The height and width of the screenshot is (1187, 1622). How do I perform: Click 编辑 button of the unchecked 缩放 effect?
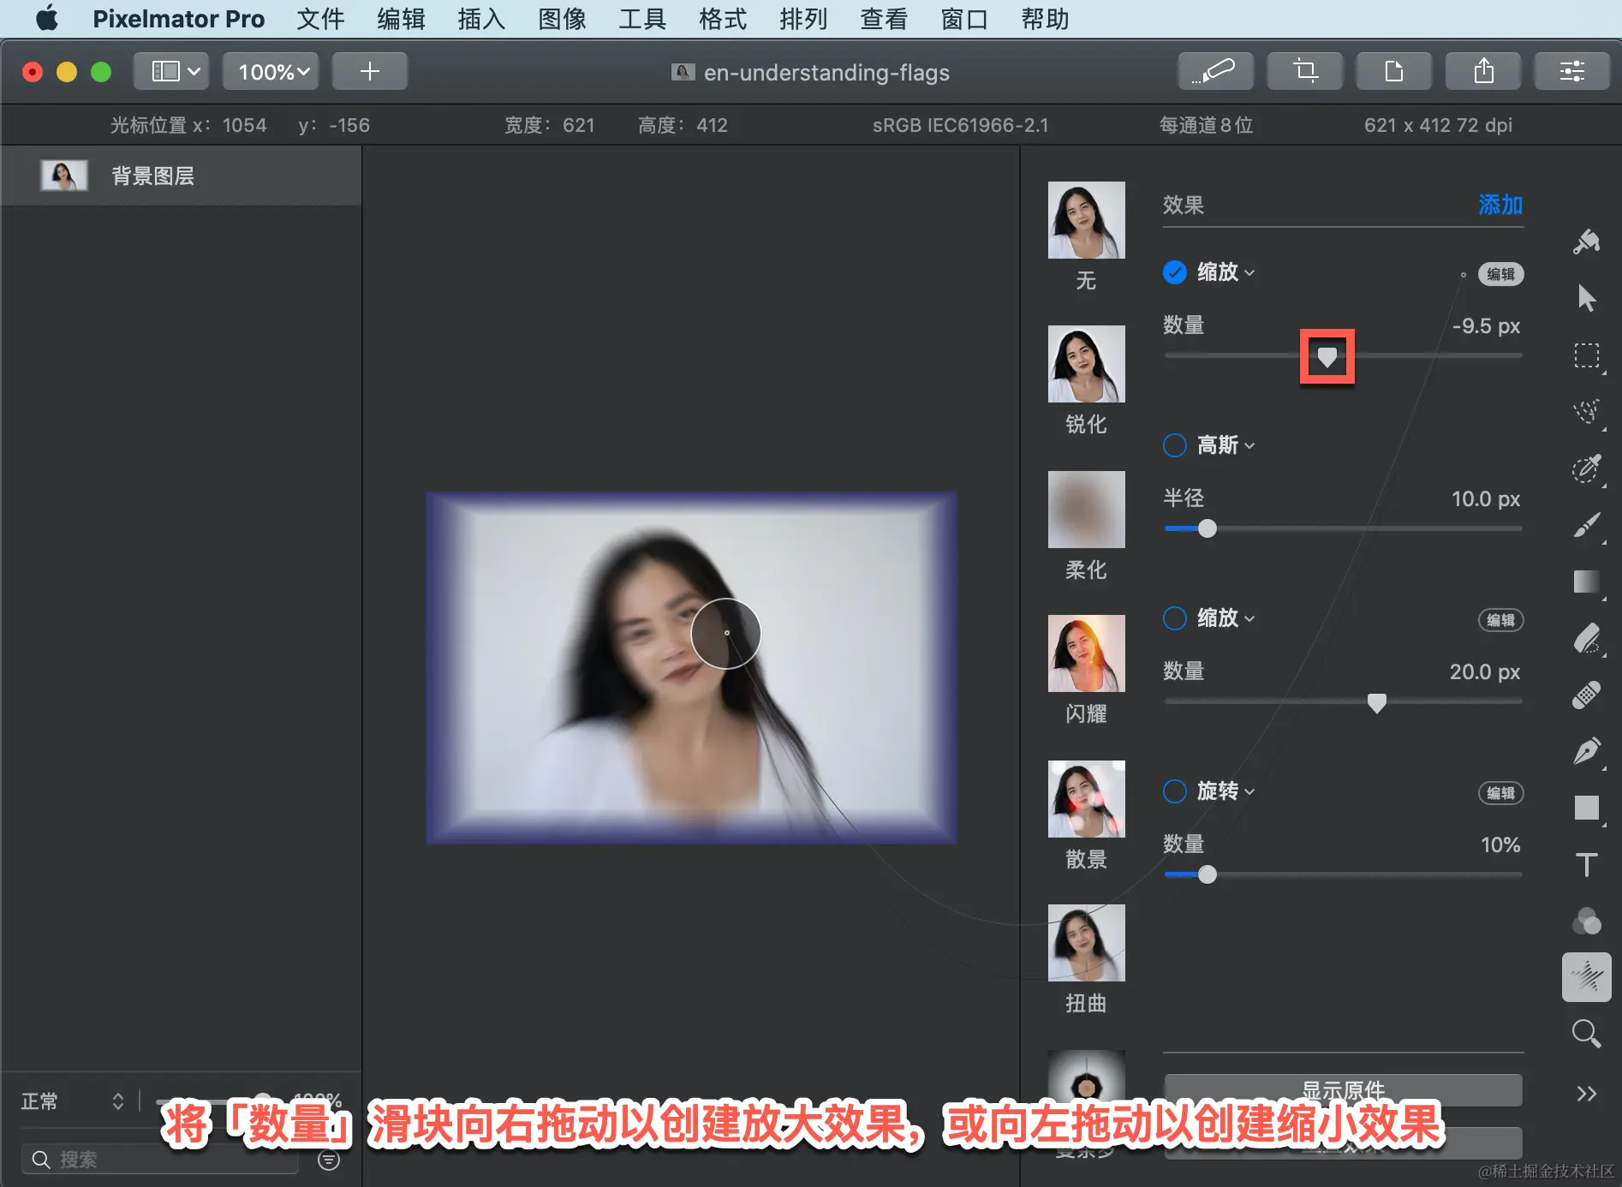[1500, 620]
